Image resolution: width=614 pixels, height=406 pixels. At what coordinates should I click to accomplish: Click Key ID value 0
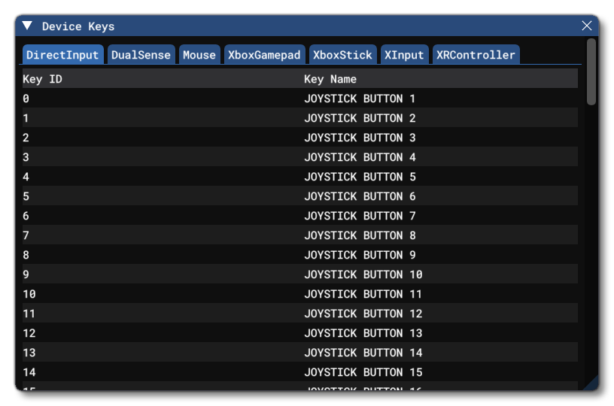pyautogui.click(x=26, y=98)
